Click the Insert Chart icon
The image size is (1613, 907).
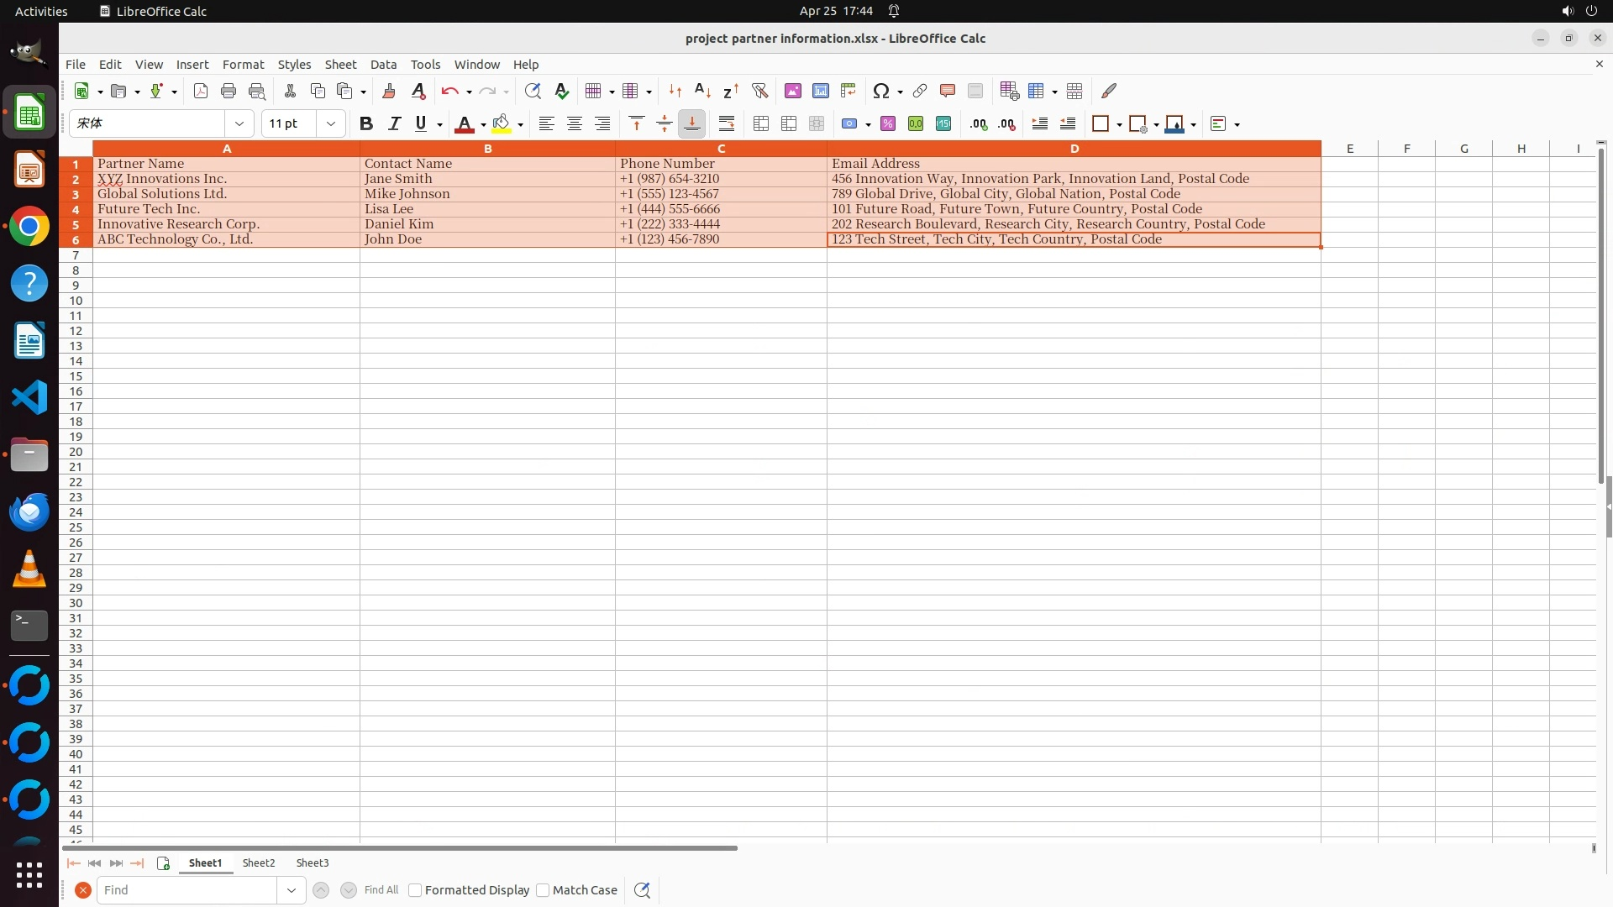click(820, 92)
